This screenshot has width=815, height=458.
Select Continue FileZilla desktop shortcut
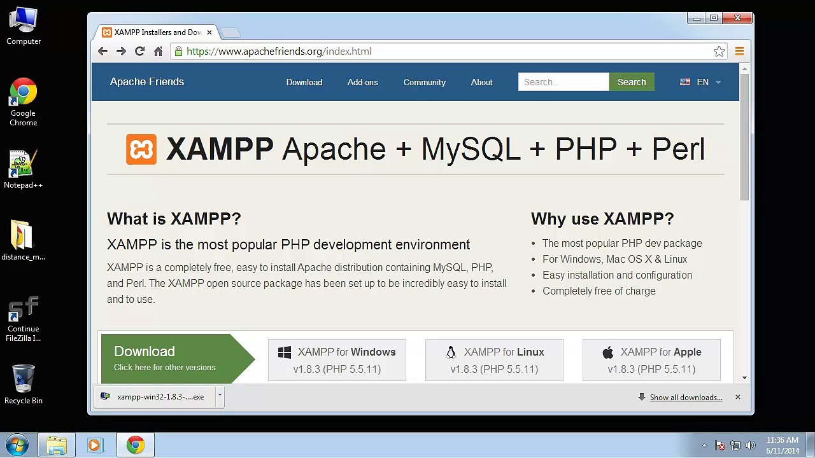pos(24,319)
